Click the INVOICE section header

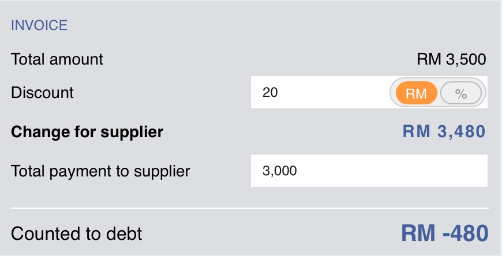pos(39,25)
